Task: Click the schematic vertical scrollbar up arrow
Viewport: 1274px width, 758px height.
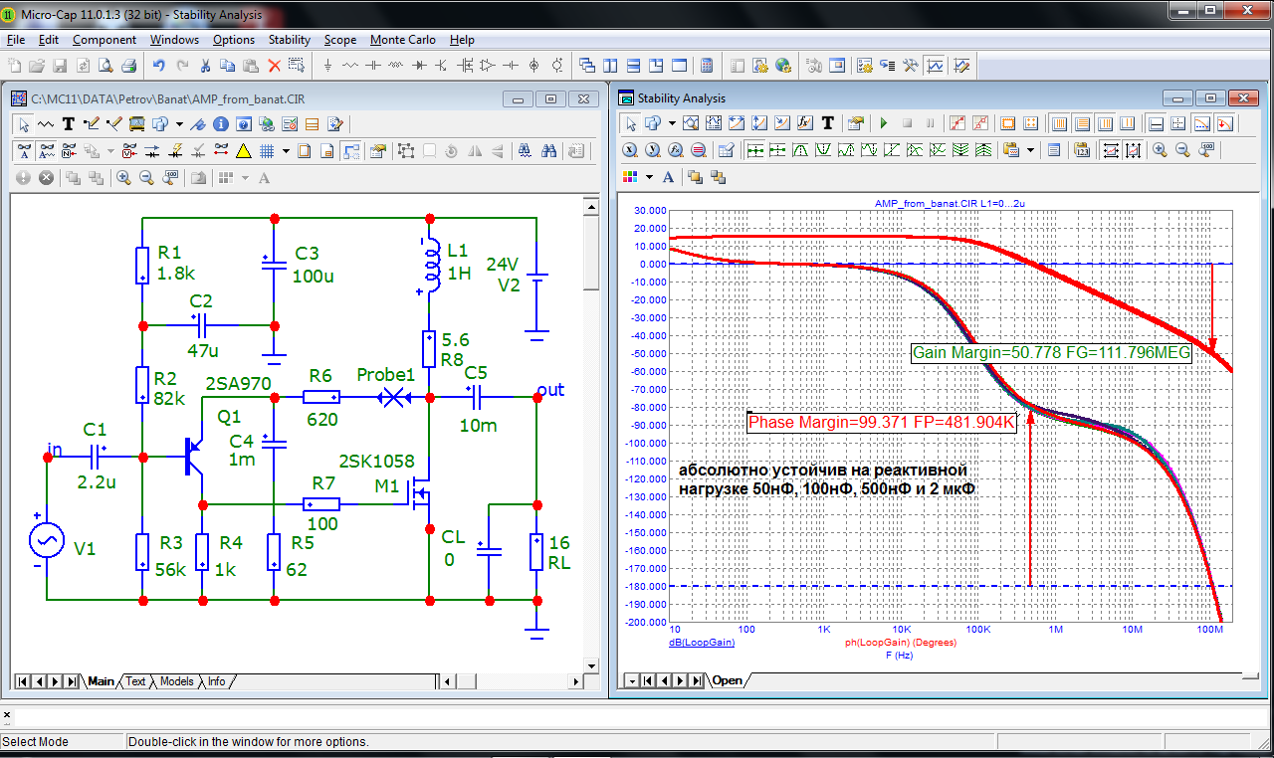Action: click(590, 206)
